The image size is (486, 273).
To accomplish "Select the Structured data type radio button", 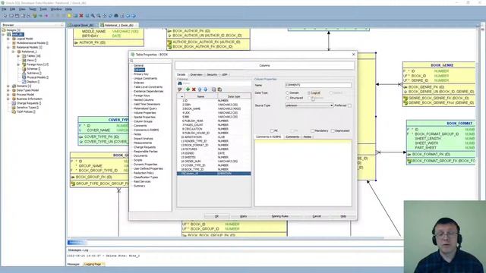I will tap(287, 98).
